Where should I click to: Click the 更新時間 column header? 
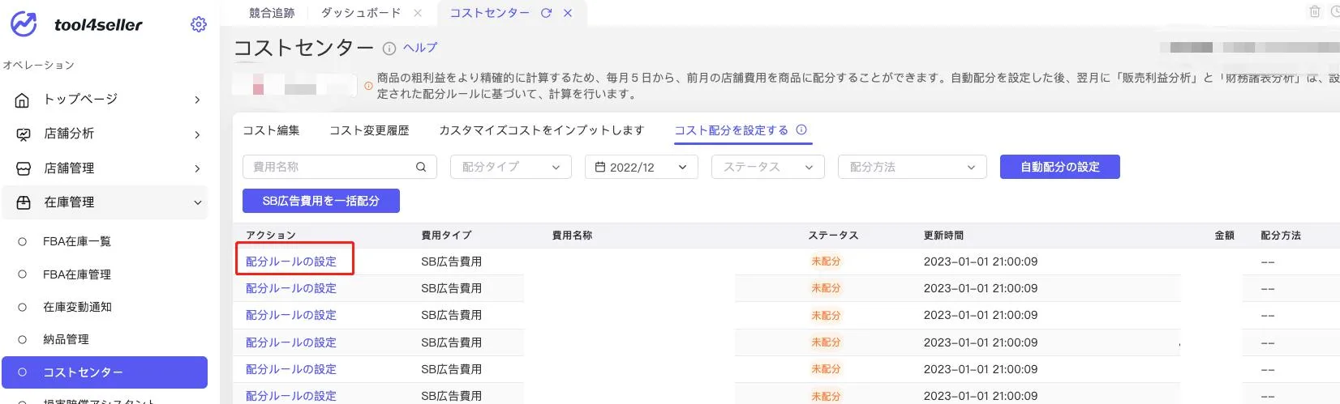point(943,236)
